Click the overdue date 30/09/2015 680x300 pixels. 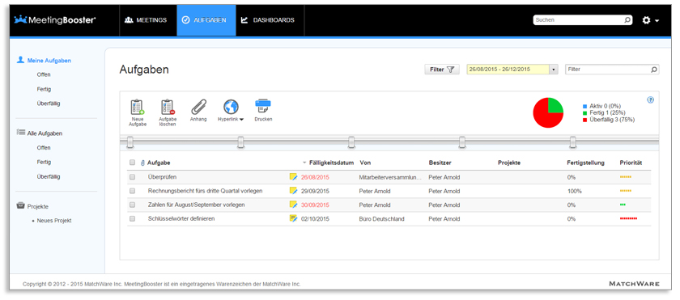coord(315,205)
